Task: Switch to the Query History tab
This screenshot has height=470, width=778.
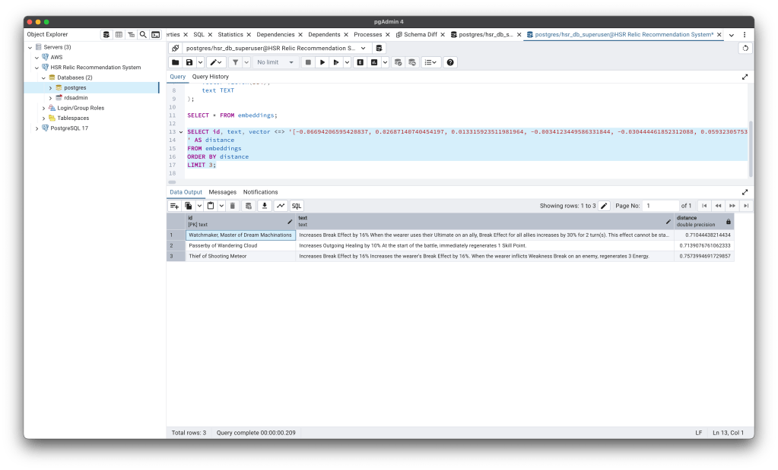Action: pyautogui.click(x=210, y=77)
